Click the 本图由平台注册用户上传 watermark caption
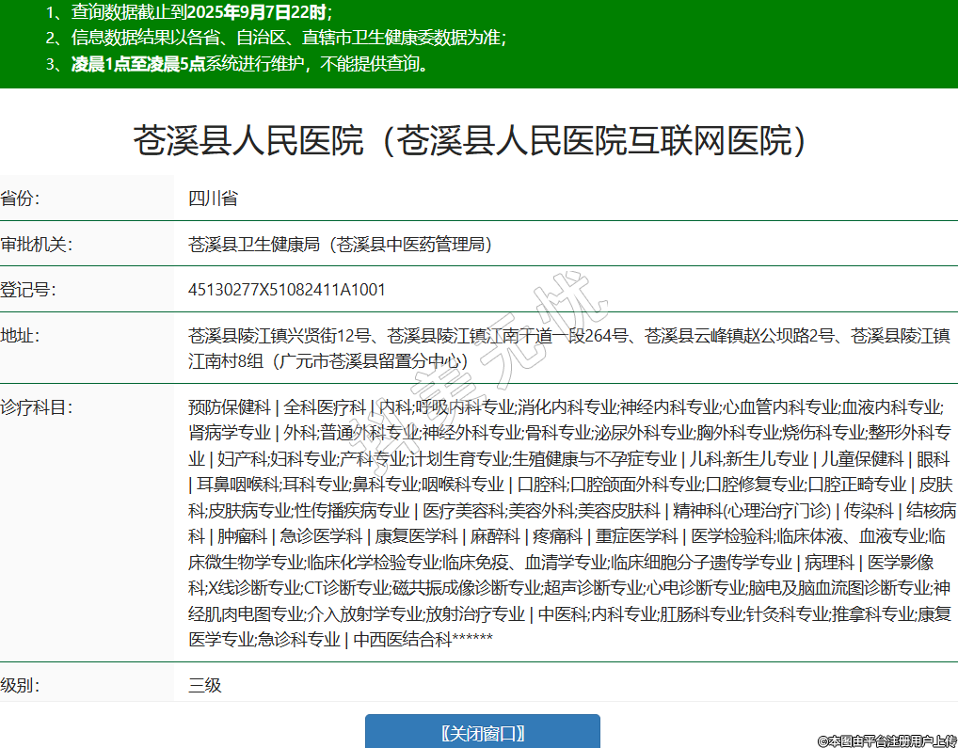This screenshot has height=748, width=958. 886,740
